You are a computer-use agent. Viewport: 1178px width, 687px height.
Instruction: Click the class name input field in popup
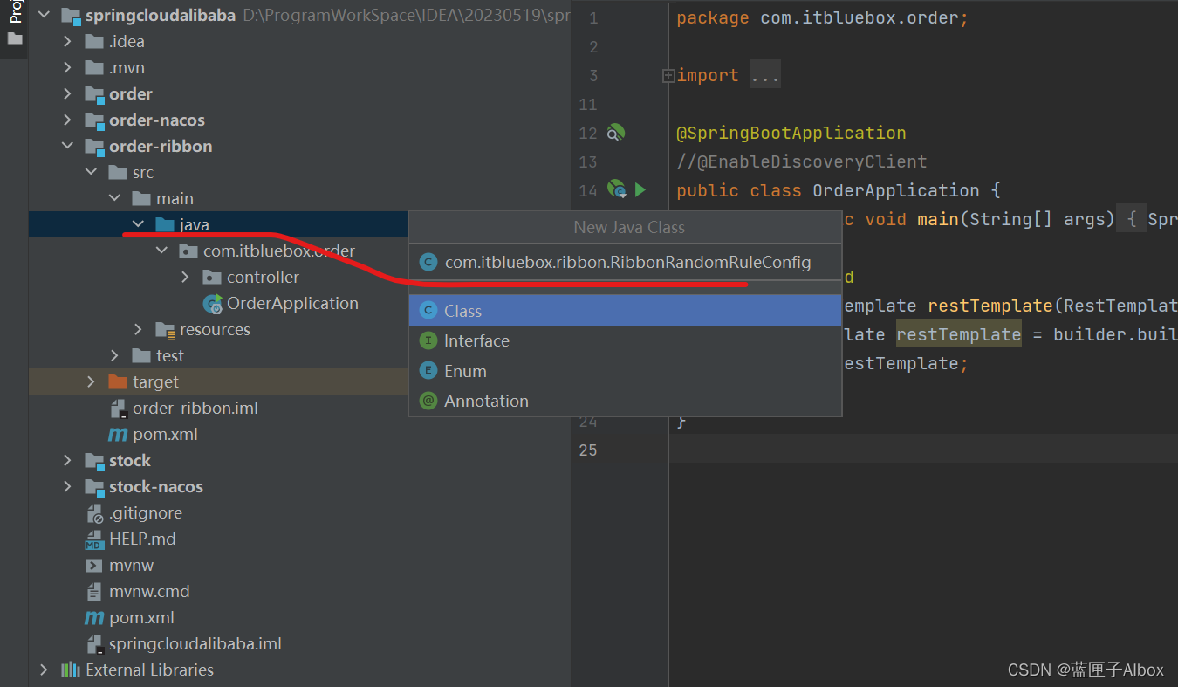626,262
